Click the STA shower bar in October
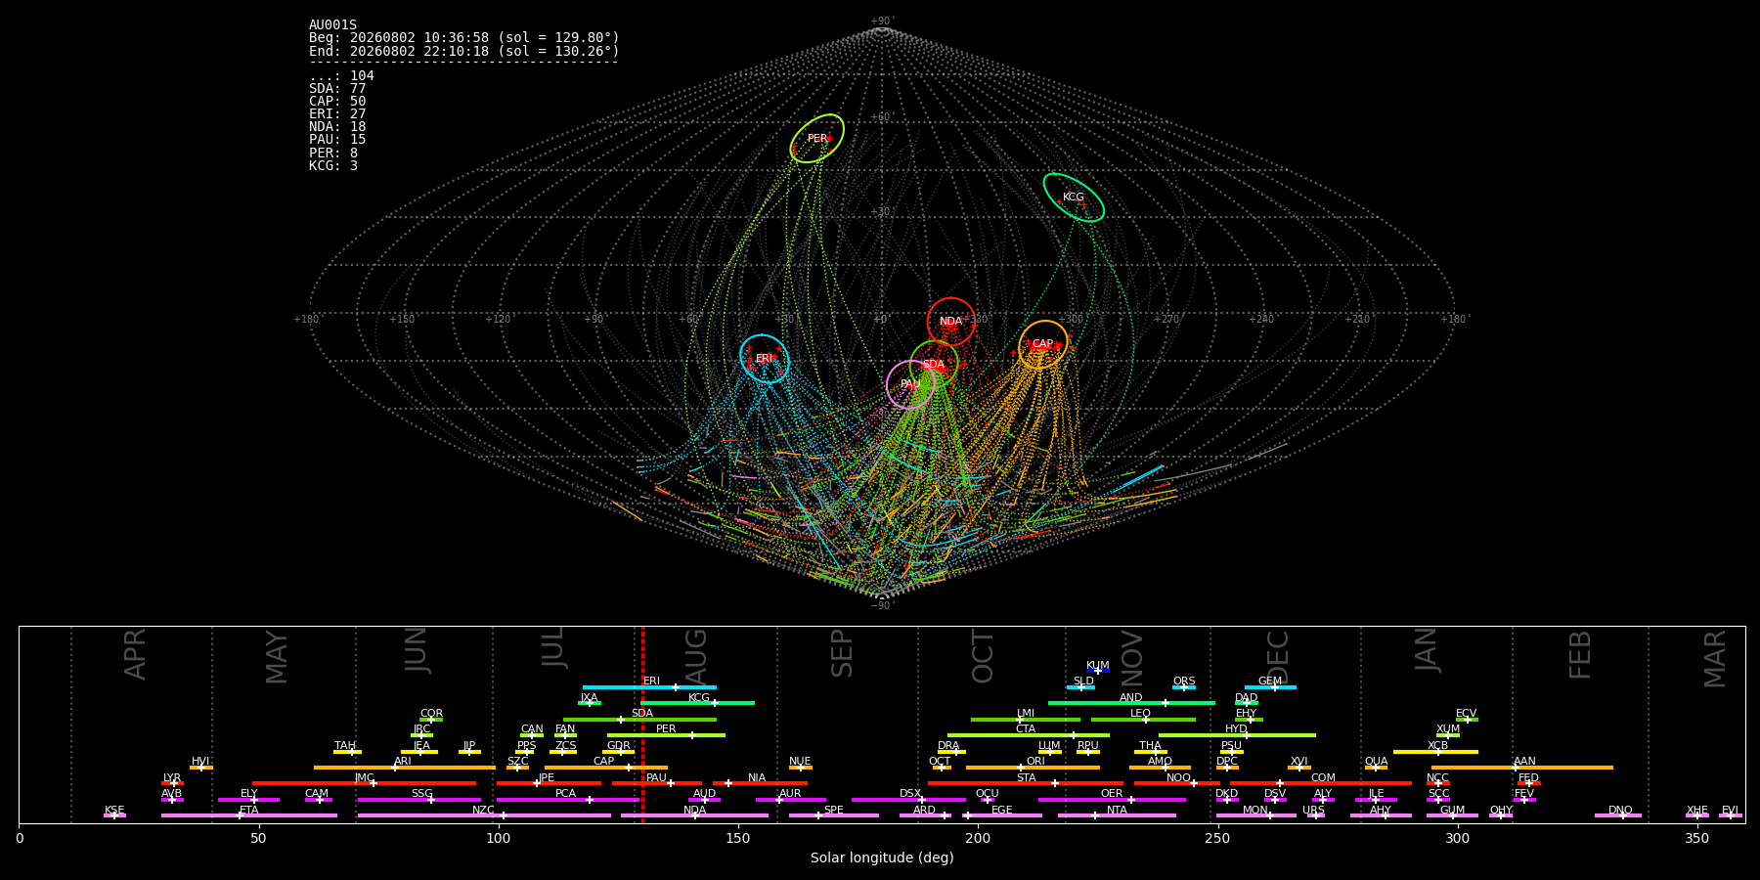Image resolution: width=1760 pixels, height=880 pixels. click(x=1026, y=783)
